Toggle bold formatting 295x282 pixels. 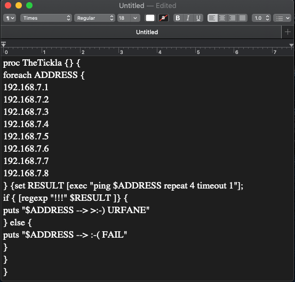pyautogui.click(x=178, y=18)
